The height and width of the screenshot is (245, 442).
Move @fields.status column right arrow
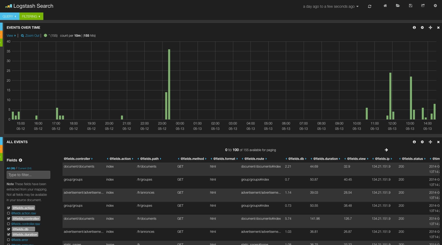pos(425,159)
